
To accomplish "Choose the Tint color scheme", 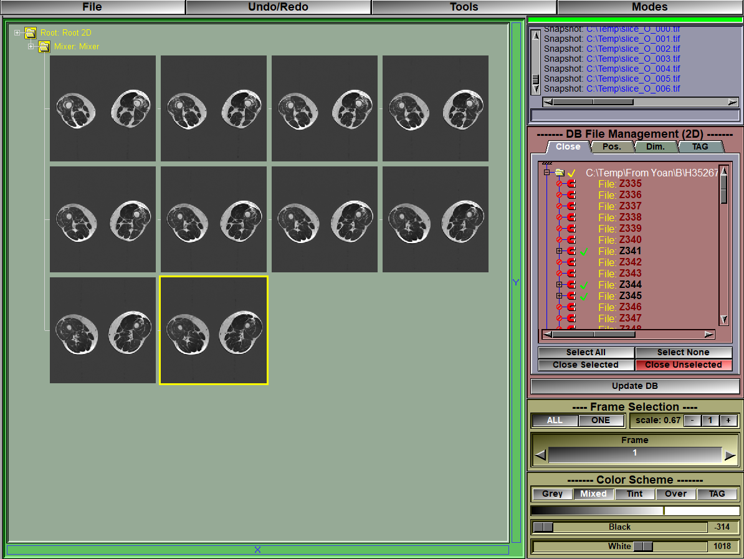I will (634, 494).
